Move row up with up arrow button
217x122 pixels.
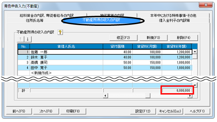coord(20,39)
